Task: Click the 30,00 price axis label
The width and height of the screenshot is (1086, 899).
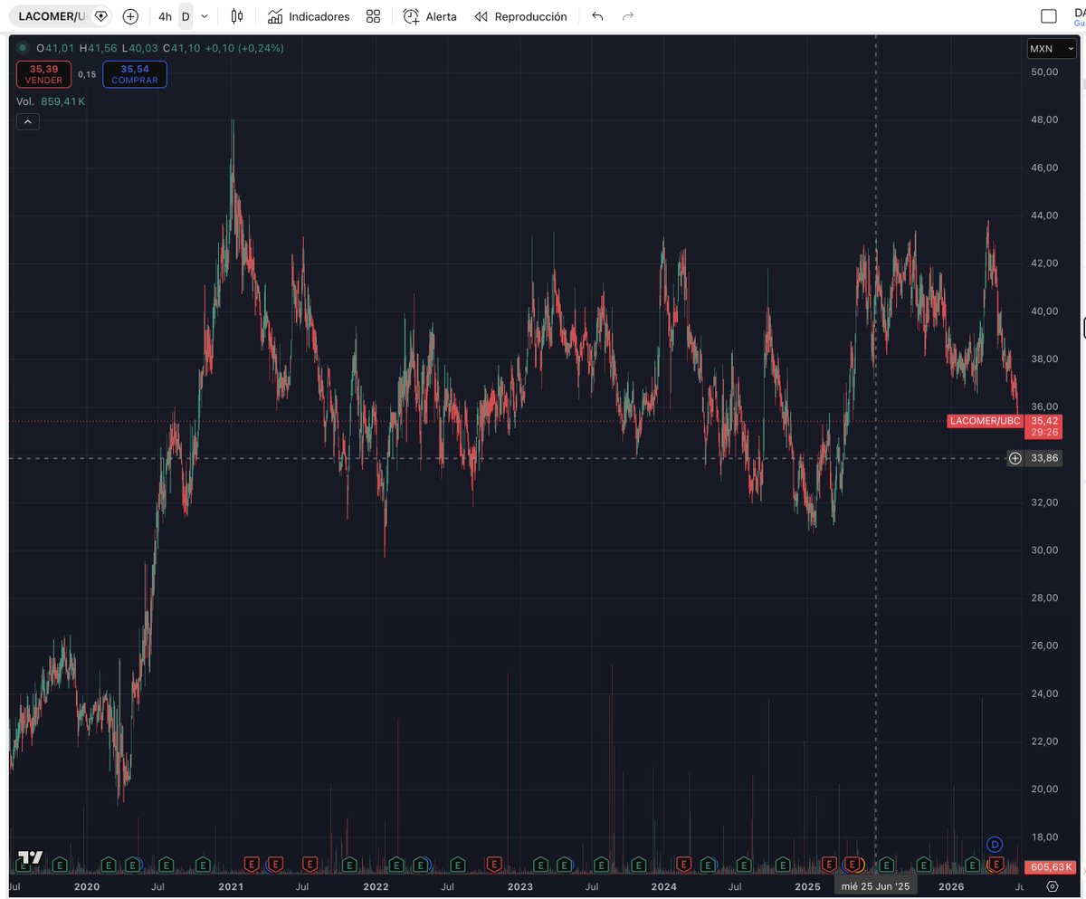Action: coord(1044,550)
